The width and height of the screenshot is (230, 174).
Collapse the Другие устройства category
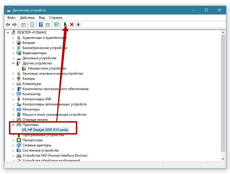[13, 63]
